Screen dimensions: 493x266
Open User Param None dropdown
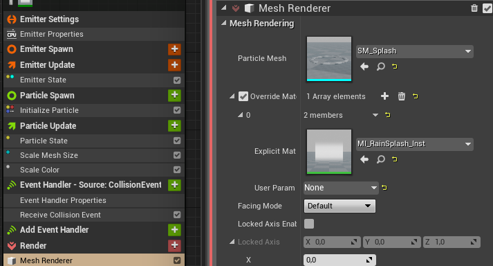point(341,188)
